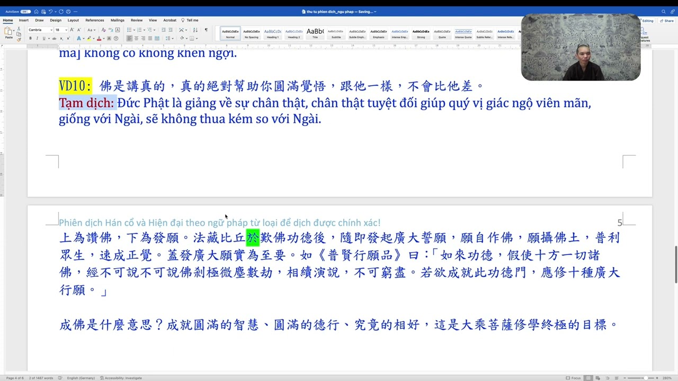Apply Italic formatting
This screenshot has width=678, height=381.
coord(37,38)
